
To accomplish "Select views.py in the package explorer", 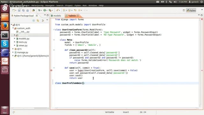I will [x=23, y=45].
